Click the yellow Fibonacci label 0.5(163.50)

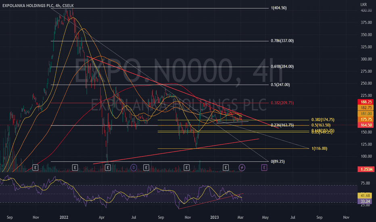[321, 125]
